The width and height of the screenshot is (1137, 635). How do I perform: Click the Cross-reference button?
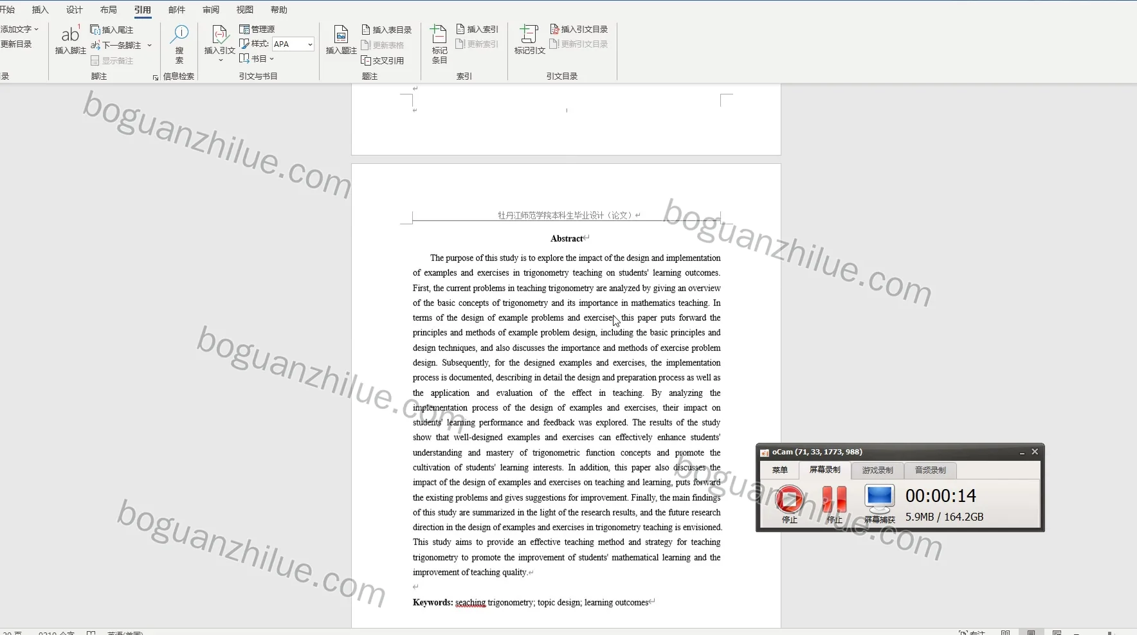pyautogui.click(x=383, y=60)
